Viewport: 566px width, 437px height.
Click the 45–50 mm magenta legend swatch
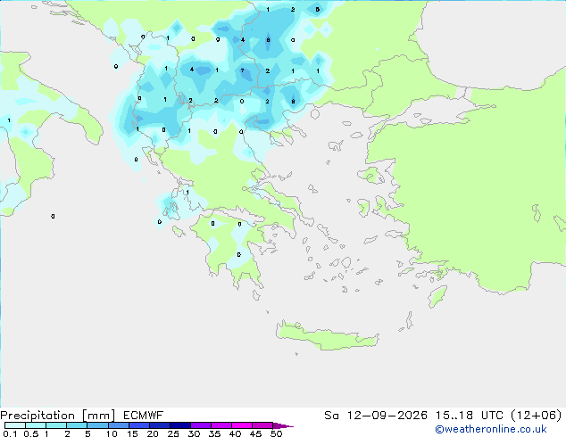pos(262,425)
